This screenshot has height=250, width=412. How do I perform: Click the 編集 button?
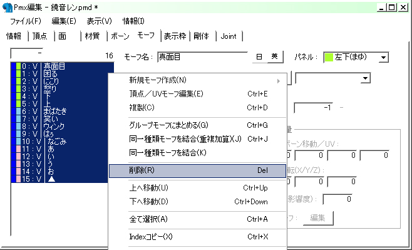pyautogui.click(x=318, y=218)
